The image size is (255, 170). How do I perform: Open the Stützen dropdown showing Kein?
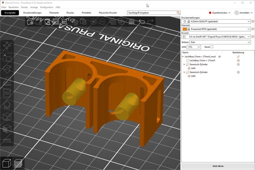[x=220, y=42]
